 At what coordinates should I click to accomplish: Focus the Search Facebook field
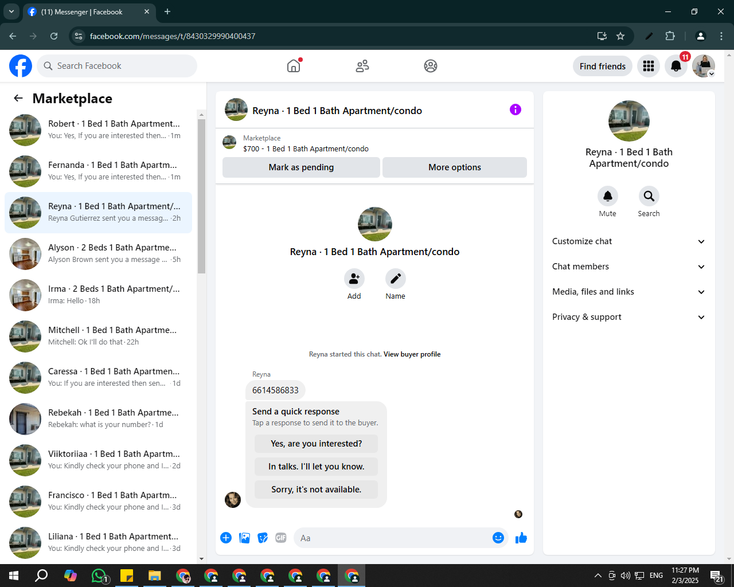(x=117, y=66)
